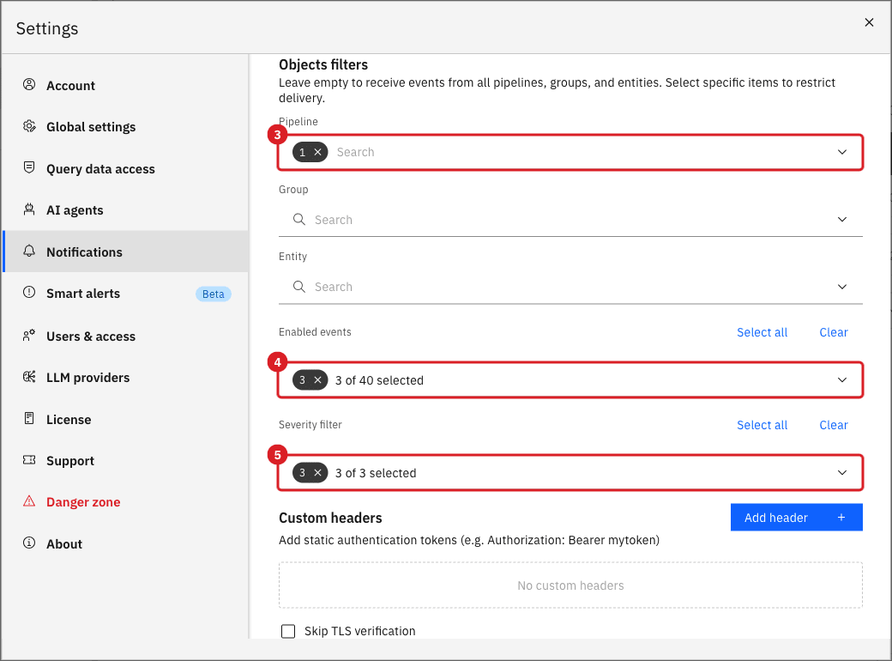Expand the Entity dropdown chevron
892x661 pixels.
(x=842, y=287)
